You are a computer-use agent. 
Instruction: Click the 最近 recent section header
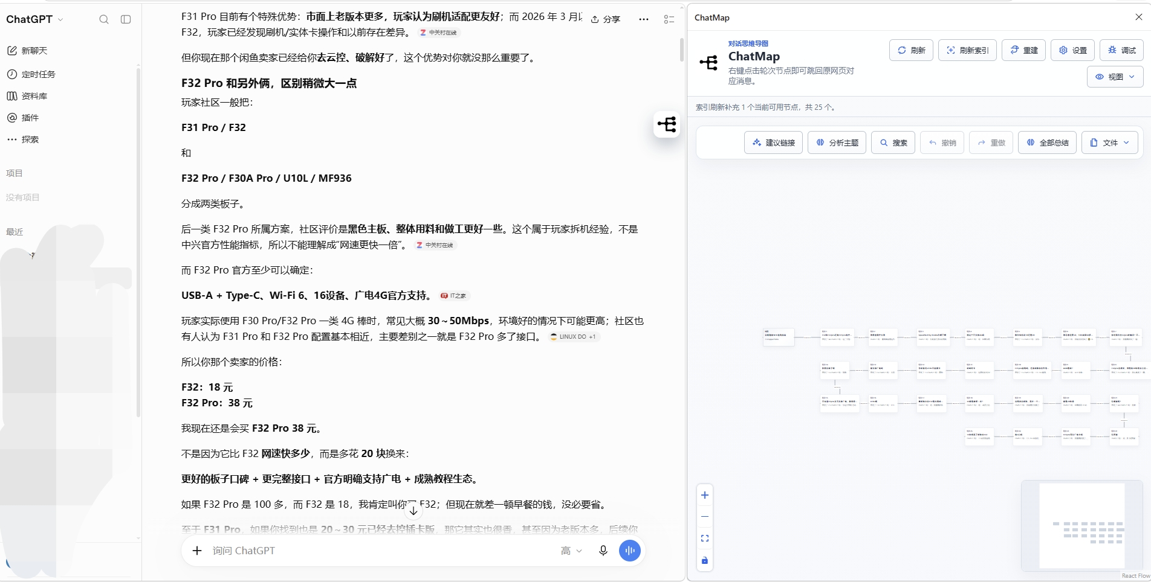click(15, 232)
